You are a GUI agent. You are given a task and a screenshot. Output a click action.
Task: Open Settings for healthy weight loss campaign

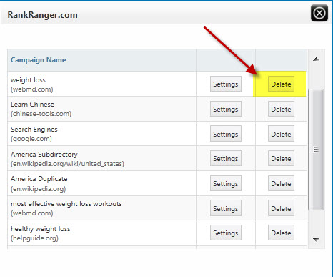point(226,233)
